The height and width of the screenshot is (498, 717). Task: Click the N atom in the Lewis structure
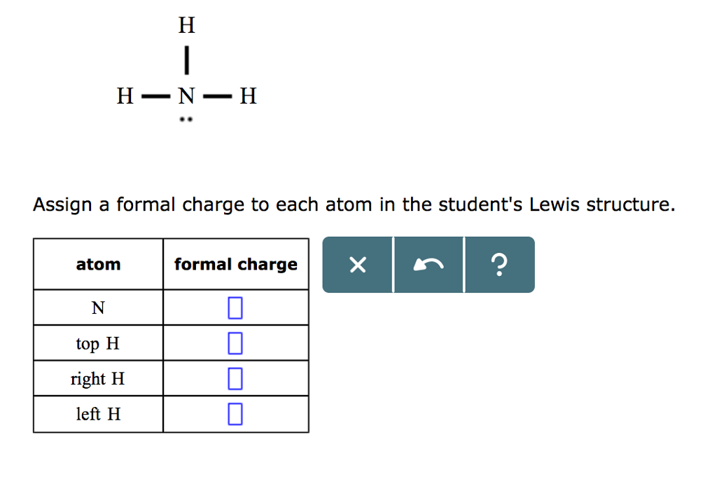tap(186, 95)
